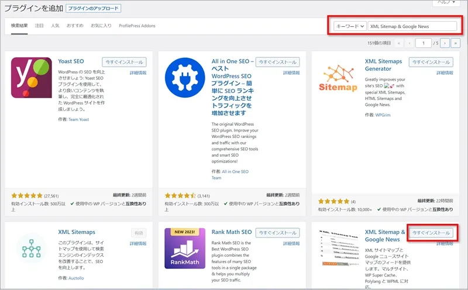Open XML Sitemaps Generator details link
The width and height of the screenshot is (468, 290).
pyautogui.click(x=445, y=73)
